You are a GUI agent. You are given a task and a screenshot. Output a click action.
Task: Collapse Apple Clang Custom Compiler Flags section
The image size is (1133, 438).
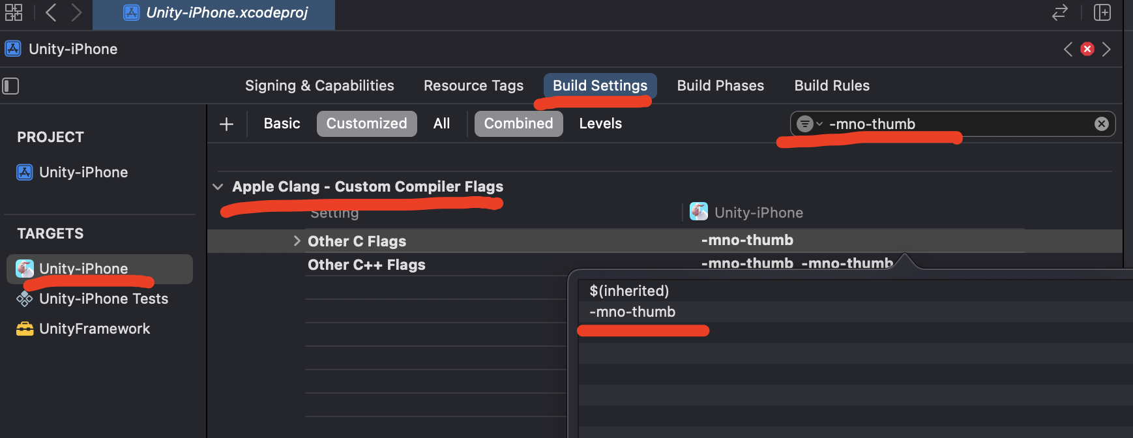[218, 187]
